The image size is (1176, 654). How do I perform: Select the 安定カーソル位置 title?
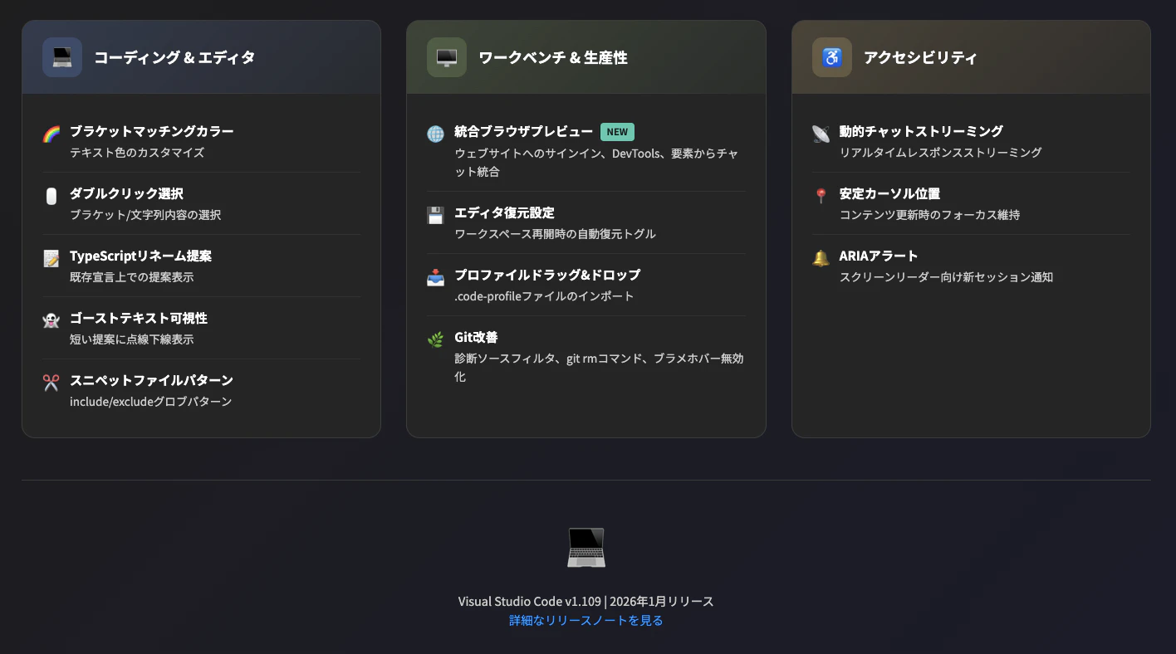point(889,193)
